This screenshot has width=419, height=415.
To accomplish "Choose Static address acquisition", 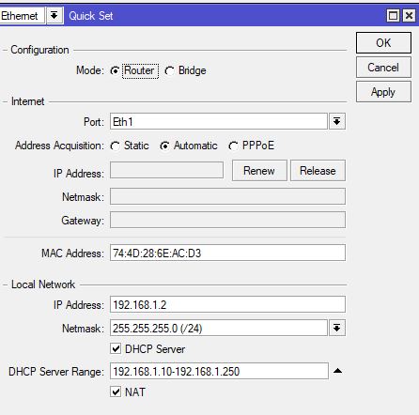I will [x=115, y=146].
